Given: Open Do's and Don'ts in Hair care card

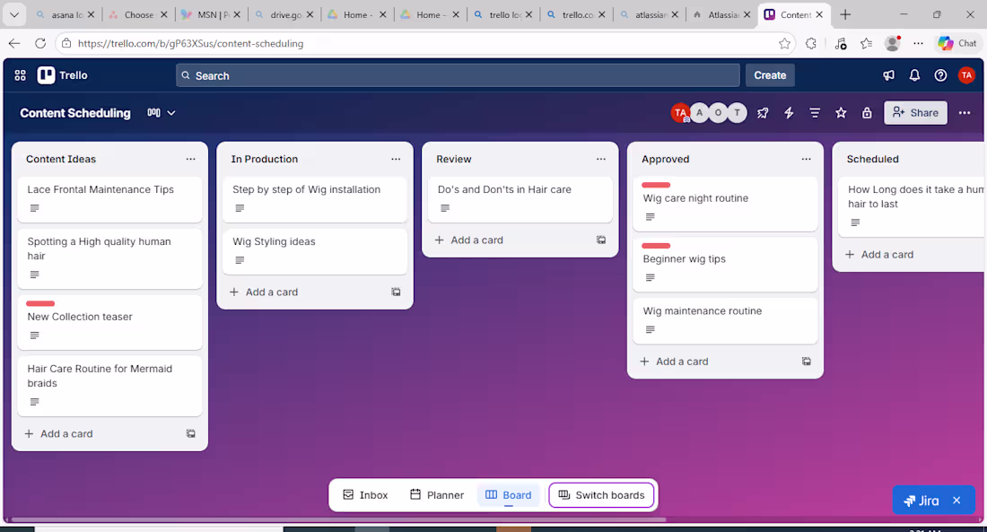Looking at the screenshot, I should pyautogui.click(x=520, y=199).
